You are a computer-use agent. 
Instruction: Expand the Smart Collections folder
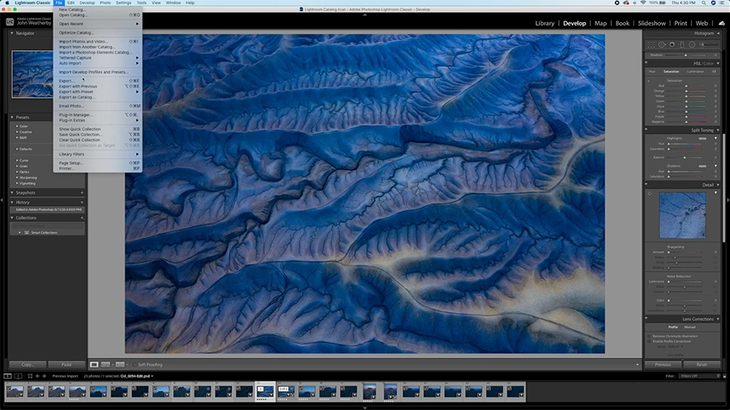[x=20, y=232]
